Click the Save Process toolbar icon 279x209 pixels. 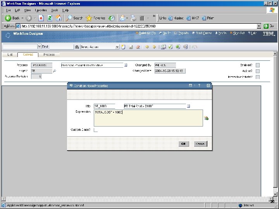131,47
